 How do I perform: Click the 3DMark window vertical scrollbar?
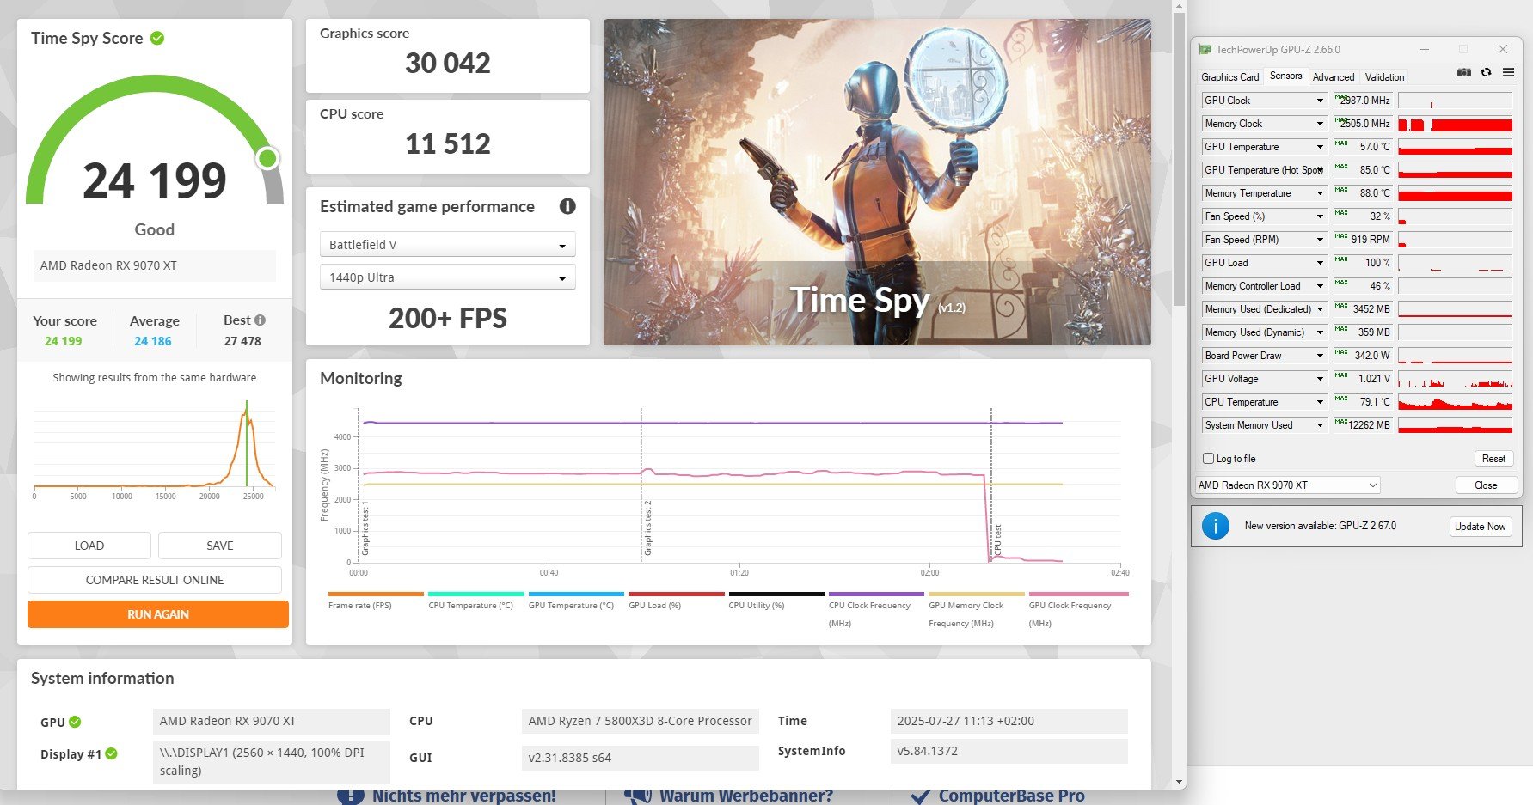[1179, 159]
